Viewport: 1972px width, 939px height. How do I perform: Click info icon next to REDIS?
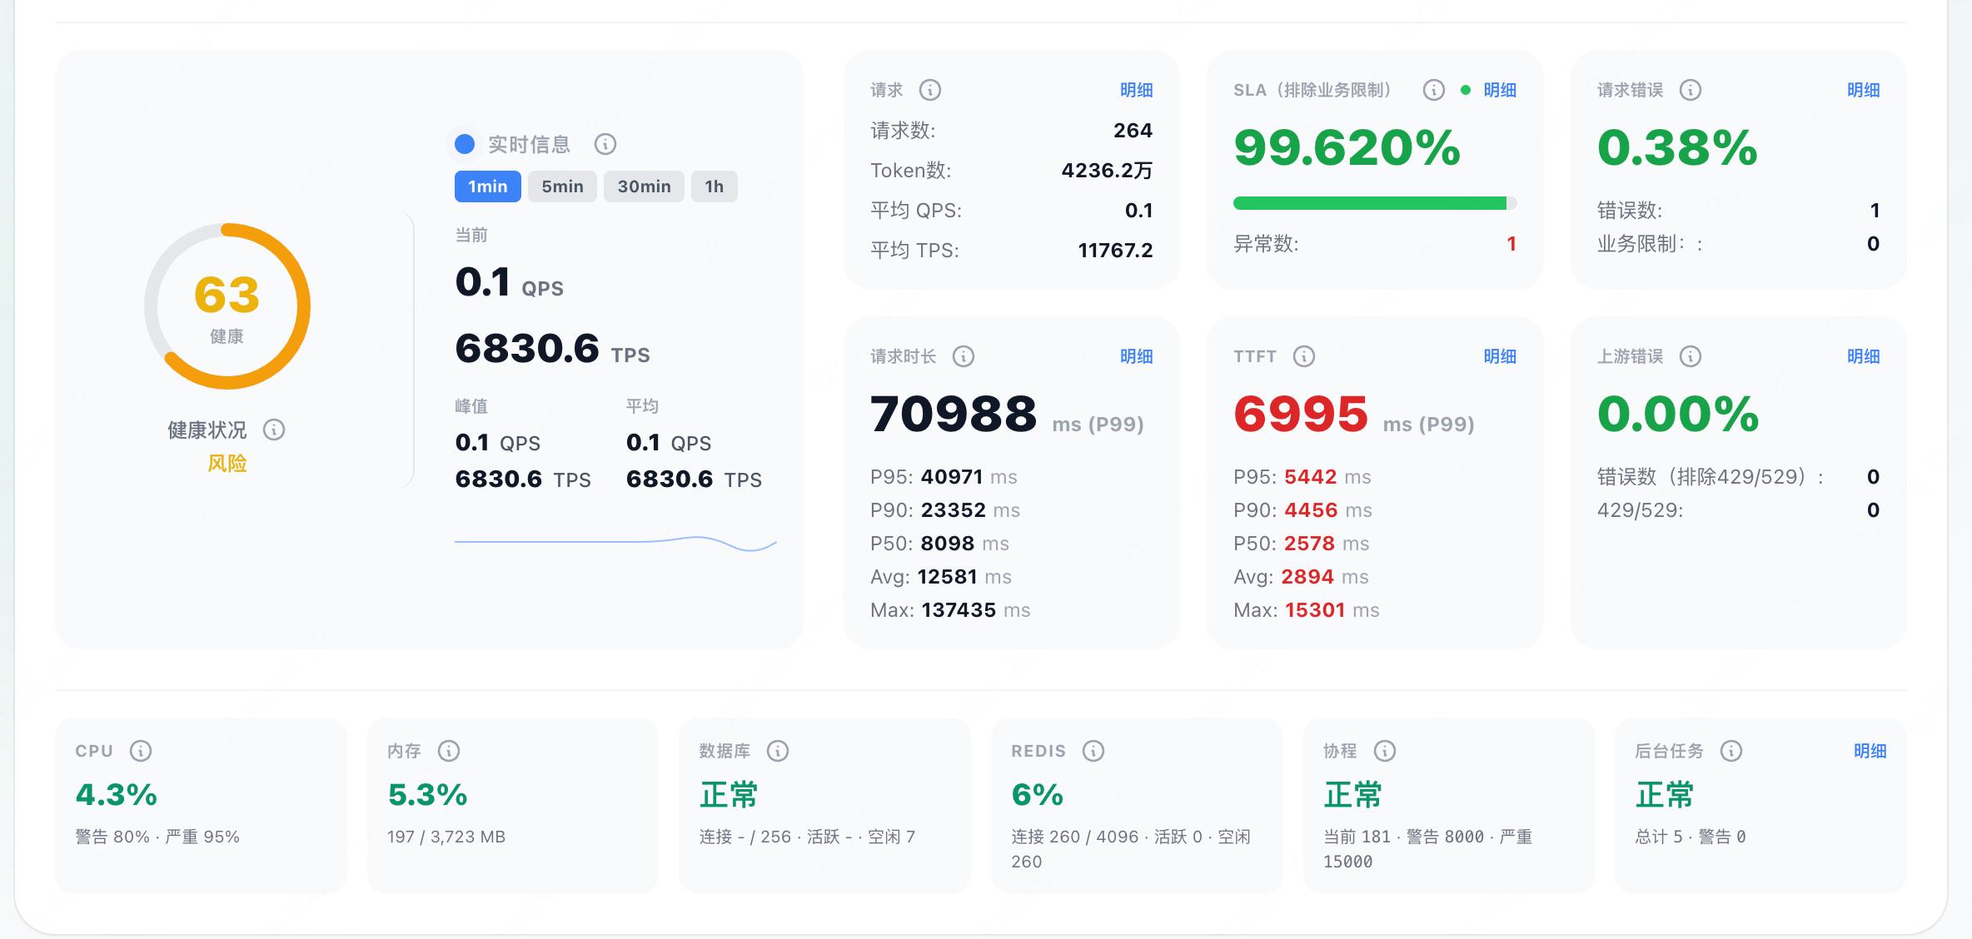(x=1093, y=751)
